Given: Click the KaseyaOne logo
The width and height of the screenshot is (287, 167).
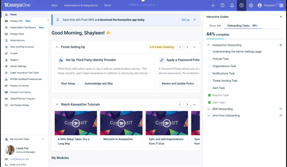Looking at the screenshot, I should click(17, 5).
